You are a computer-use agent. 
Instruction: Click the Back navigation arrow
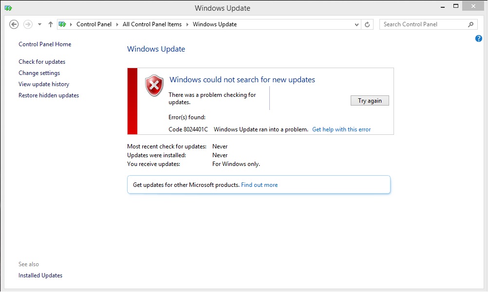(14, 24)
